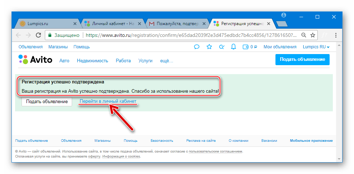Expand the Lumpics RU account dropdown
This screenshot has width=354, height=174.
[316, 47]
